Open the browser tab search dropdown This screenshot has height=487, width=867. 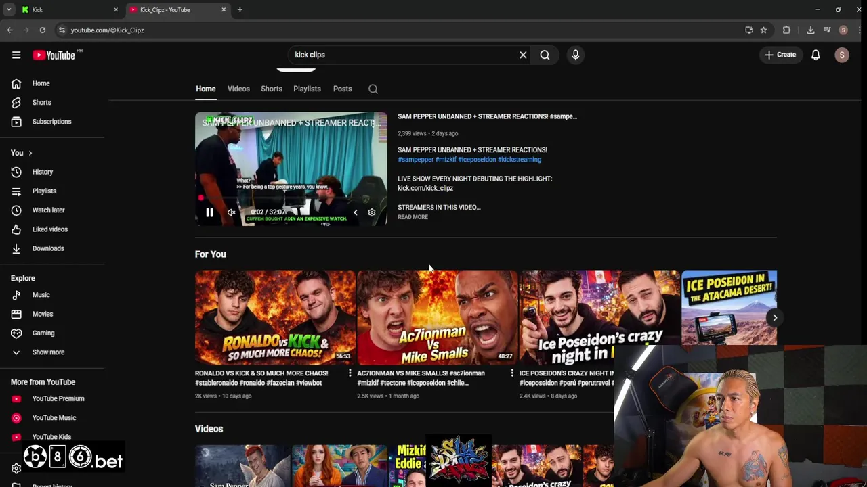pos(9,10)
